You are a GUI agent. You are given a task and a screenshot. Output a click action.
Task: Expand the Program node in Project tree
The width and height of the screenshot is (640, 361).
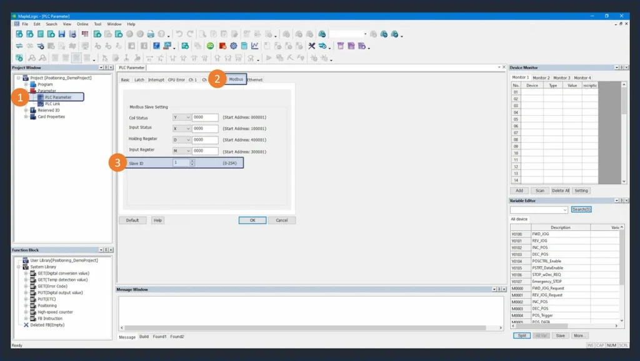26,84
